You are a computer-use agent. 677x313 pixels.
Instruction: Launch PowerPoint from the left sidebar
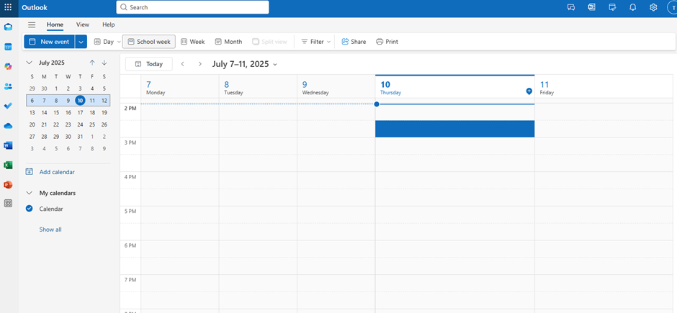8,185
